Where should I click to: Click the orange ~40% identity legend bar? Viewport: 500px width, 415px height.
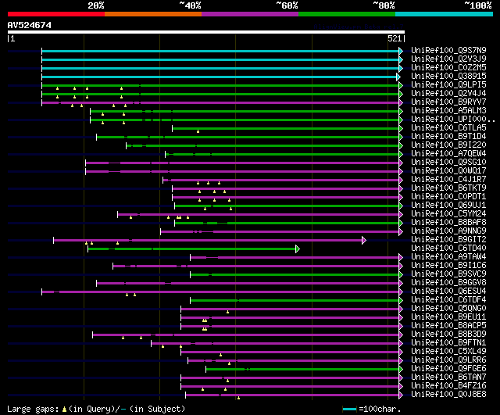click(153, 14)
